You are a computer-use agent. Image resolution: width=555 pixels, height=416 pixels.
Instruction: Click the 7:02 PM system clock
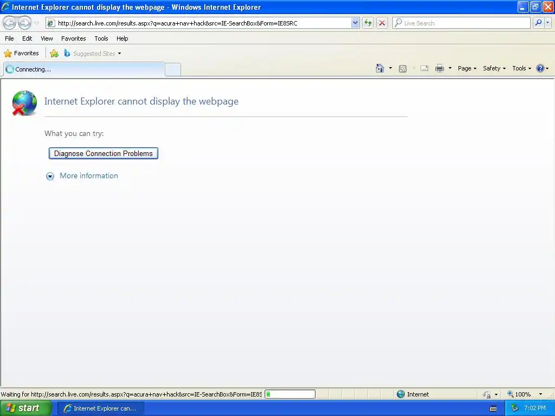pyautogui.click(x=535, y=408)
